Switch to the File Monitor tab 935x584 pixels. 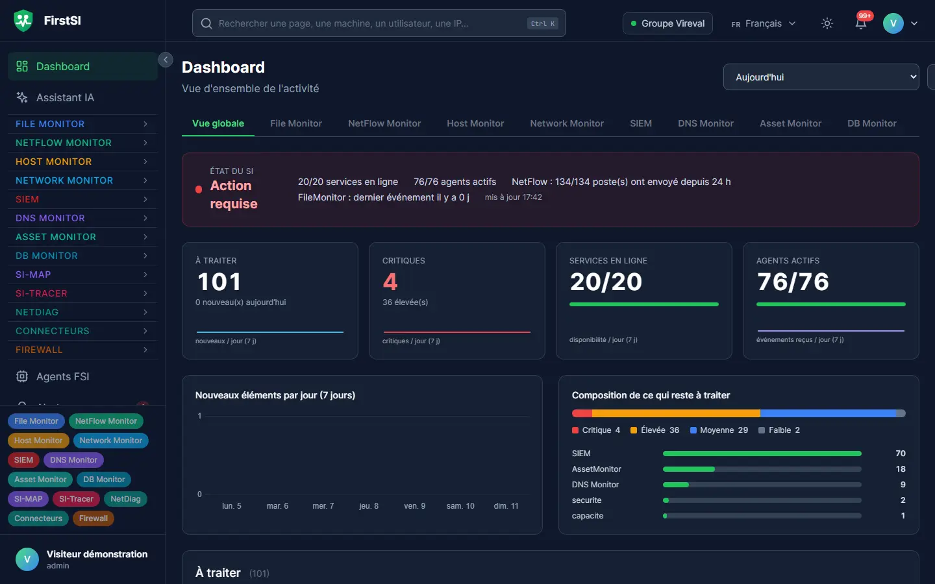coord(296,123)
